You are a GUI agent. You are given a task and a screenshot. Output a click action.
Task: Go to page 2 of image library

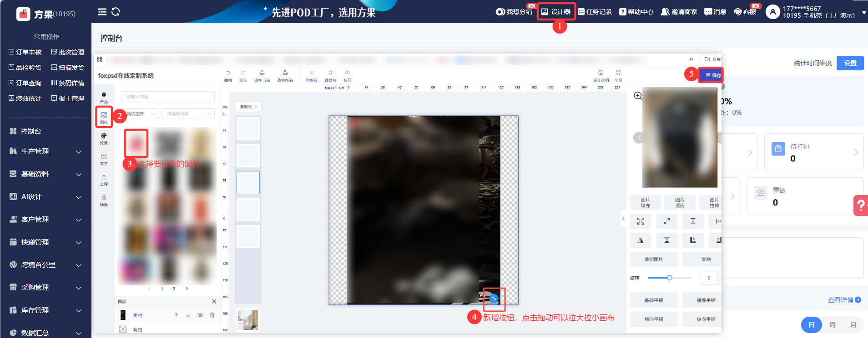[174, 289]
